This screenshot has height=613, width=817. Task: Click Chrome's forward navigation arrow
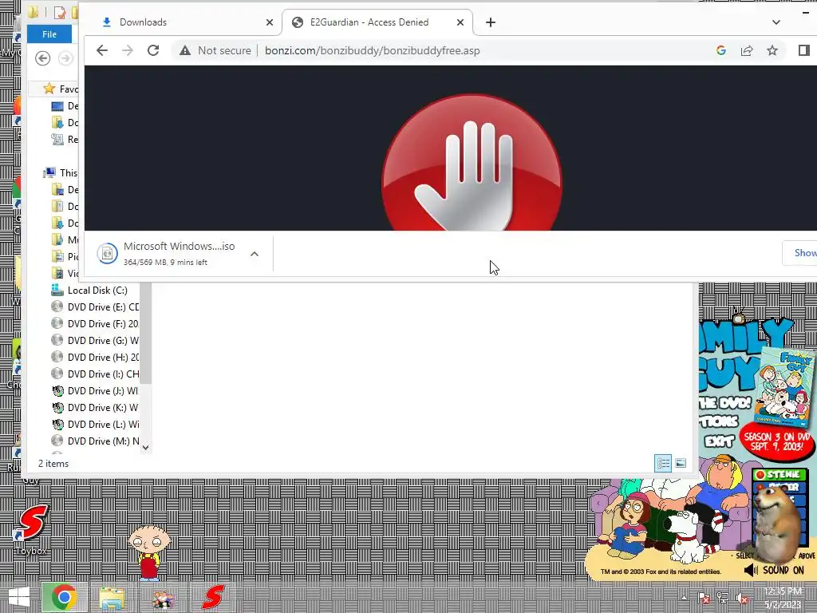tap(127, 50)
